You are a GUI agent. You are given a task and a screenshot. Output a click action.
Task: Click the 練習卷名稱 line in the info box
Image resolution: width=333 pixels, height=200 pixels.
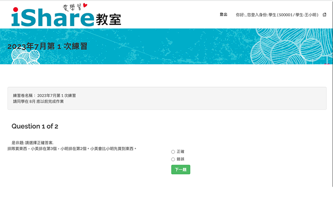[44, 95]
